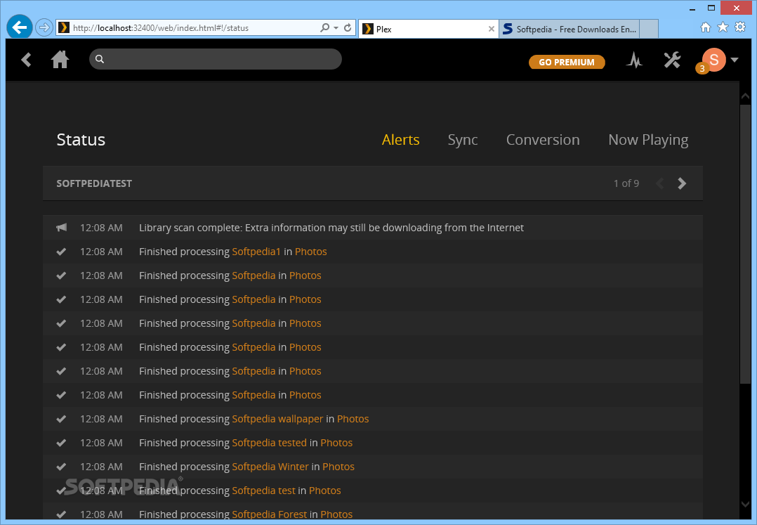Image resolution: width=757 pixels, height=525 pixels.
Task: Open the Softpedia test link
Action: pos(263,491)
